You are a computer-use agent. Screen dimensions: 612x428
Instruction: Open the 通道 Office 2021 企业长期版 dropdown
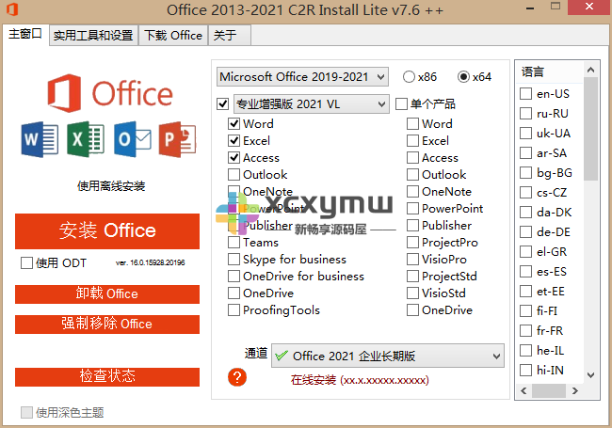coord(388,356)
